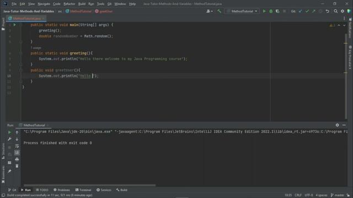Open Search Everywhere magnifier icon
The image size is (353, 198).
pyautogui.click(x=336, y=11)
